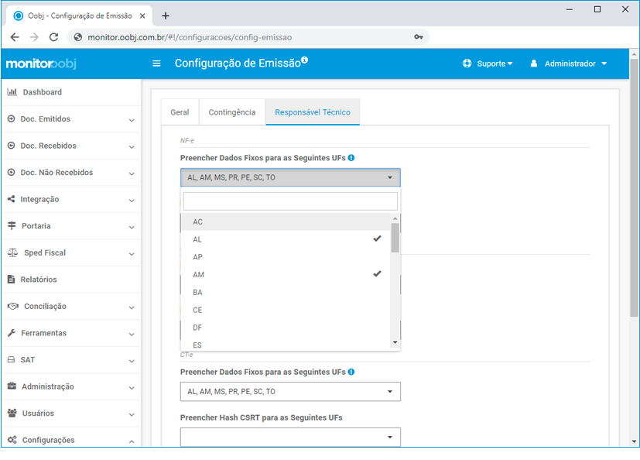Screen dimensions: 640x460
Task: Collapse the NF-e UFs dropdown
Action: [290, 177]
